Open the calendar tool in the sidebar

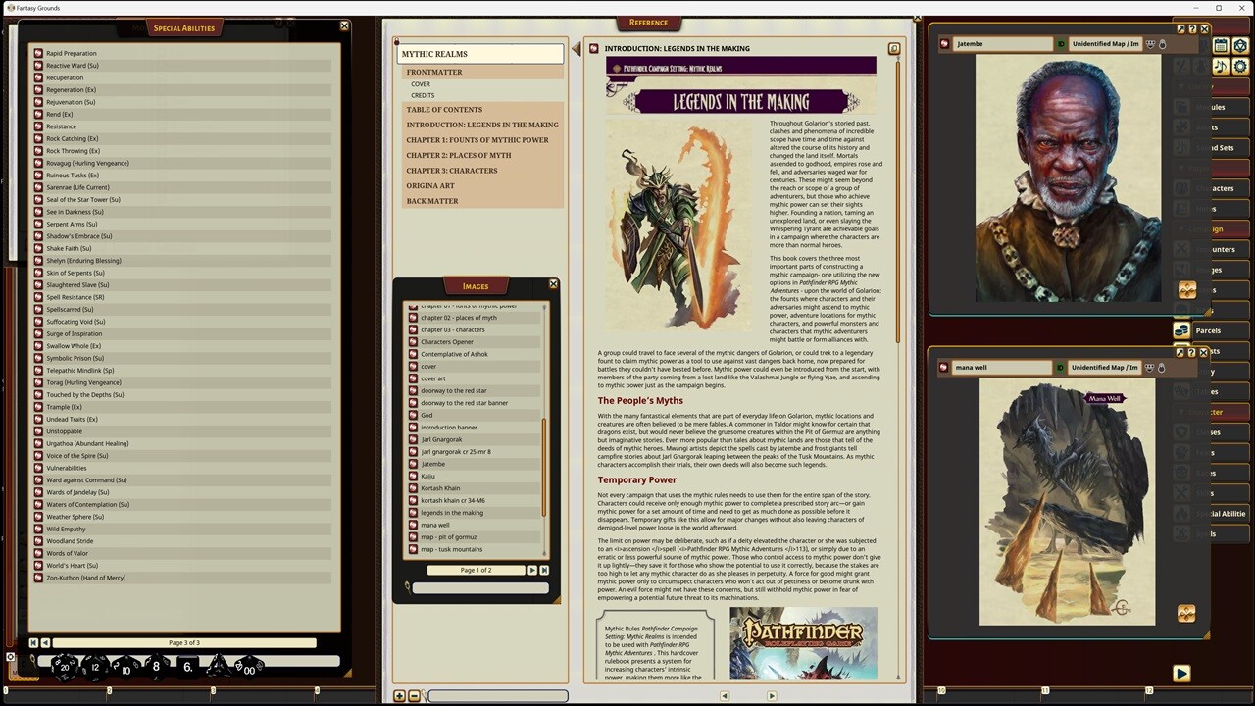(1221, 45)
